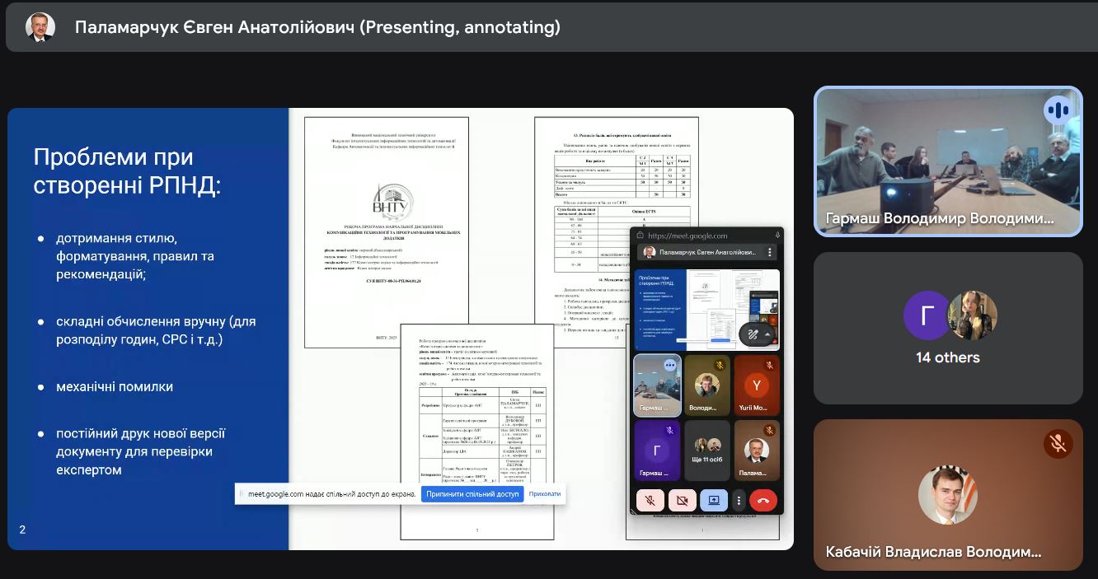1098x579 pixels.
Task: Select the 'Ще 11 осіб' tile
Action: 707,451
